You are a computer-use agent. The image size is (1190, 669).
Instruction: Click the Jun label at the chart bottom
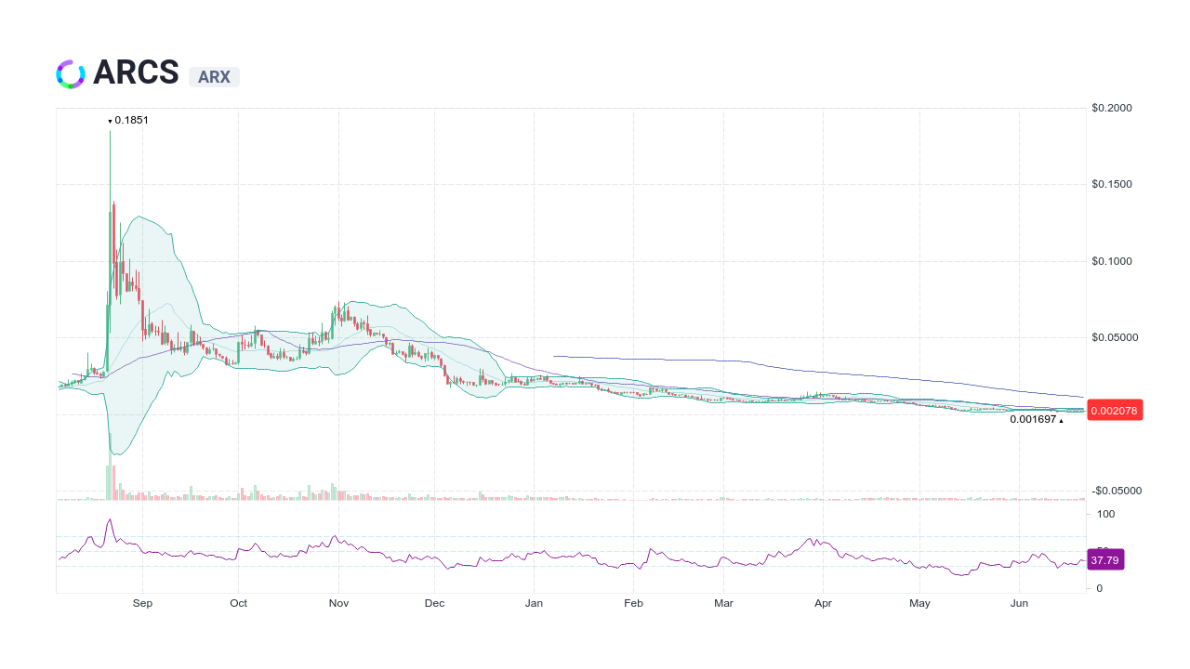1019,603
